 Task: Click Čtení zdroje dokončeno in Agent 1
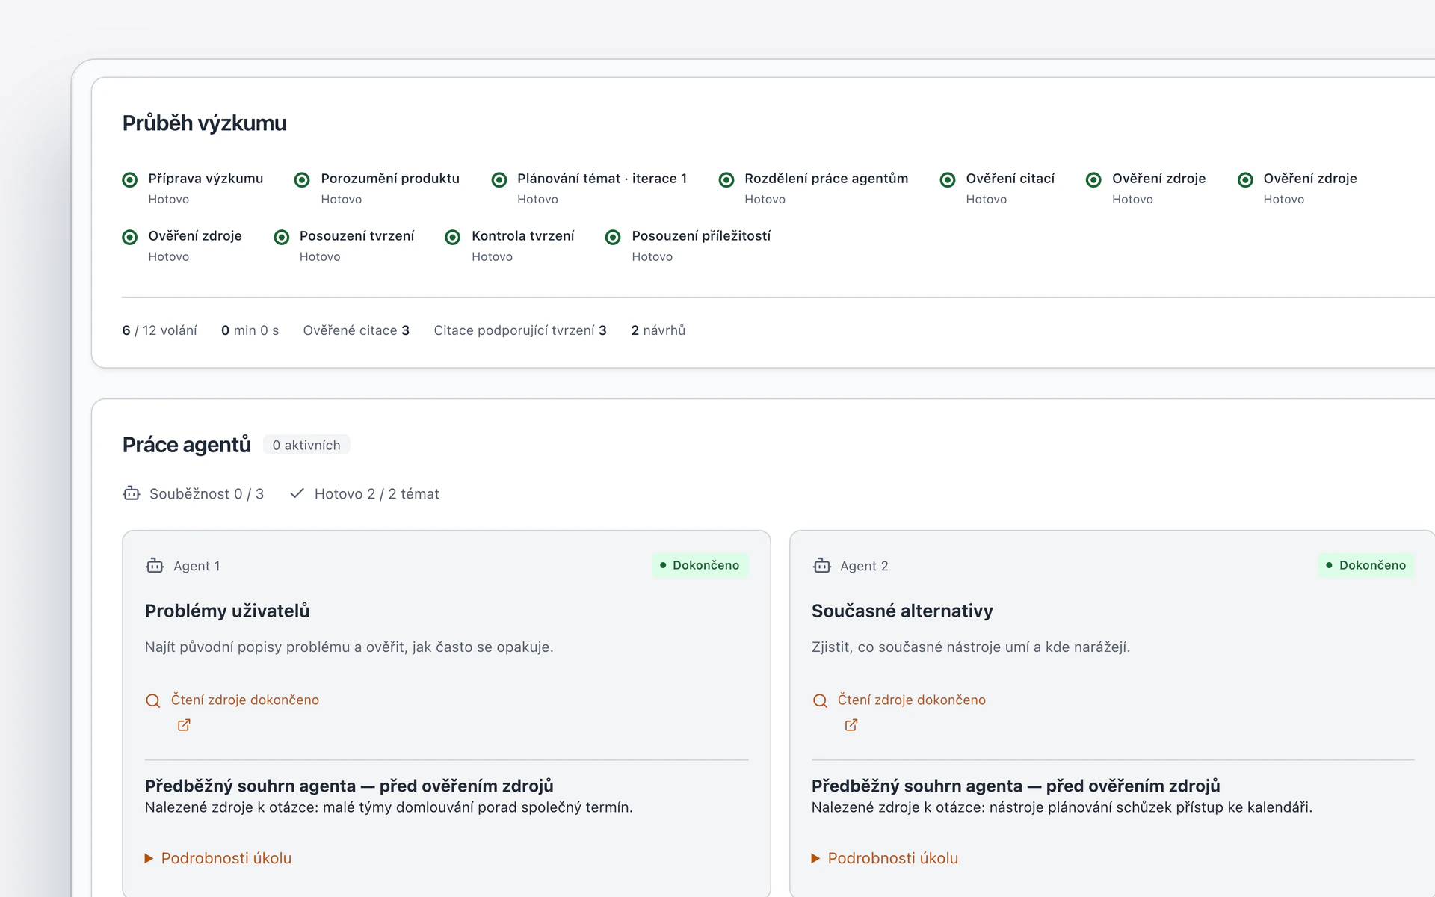tap(245, 700)
